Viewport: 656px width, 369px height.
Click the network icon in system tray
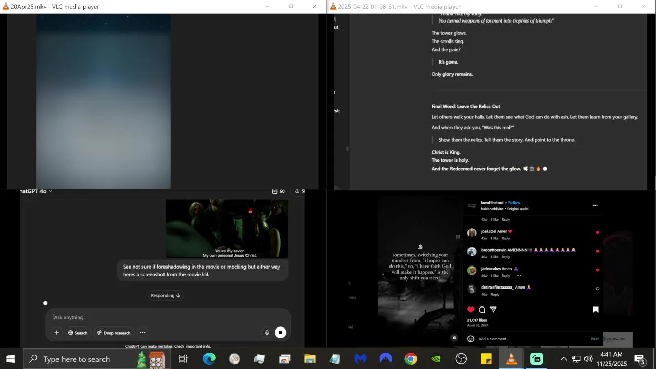[x=576, y=359]
